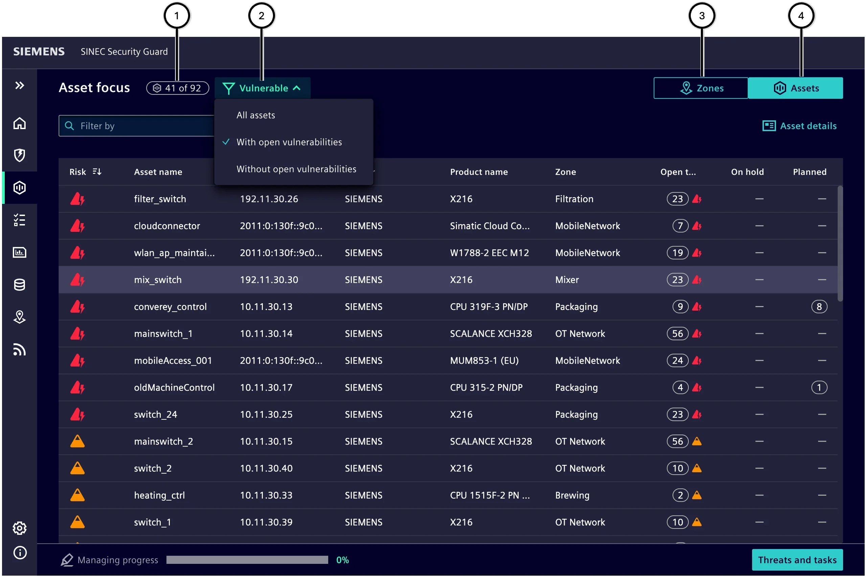The height and width of the screenshot is (577, 866).
Task: Click the critical risk icon for mix_switch
Action: pyautogui.click(x=77, y=280)
